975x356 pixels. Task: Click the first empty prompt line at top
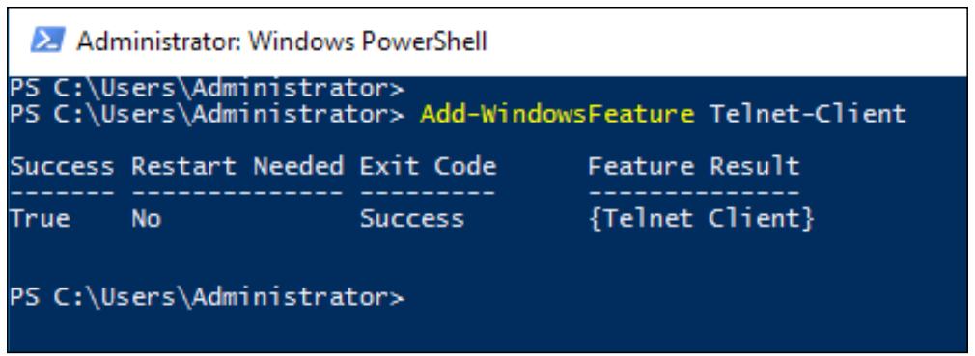click(x=207, y=89)
